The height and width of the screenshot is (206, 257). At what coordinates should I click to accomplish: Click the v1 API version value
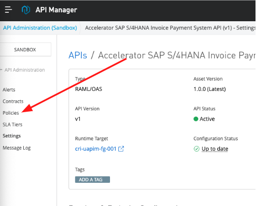click(78, 119)
